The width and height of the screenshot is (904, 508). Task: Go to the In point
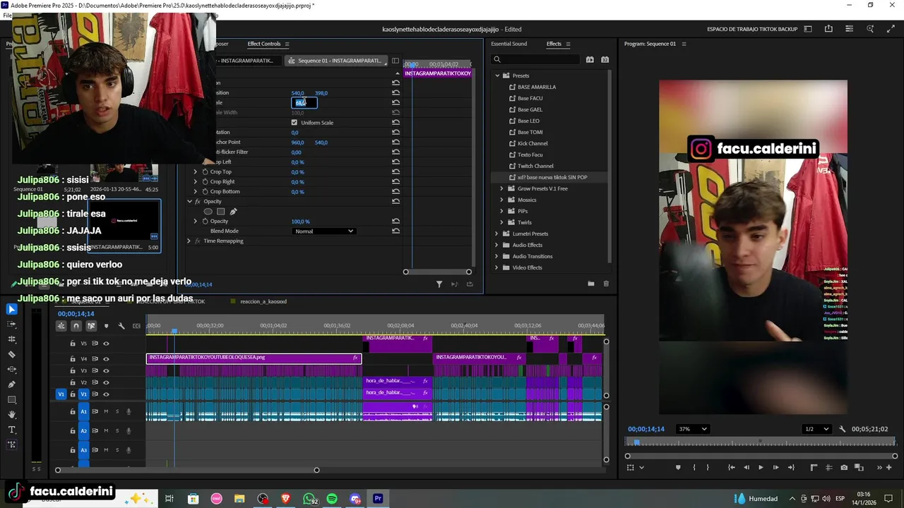(x=731, y=467)
